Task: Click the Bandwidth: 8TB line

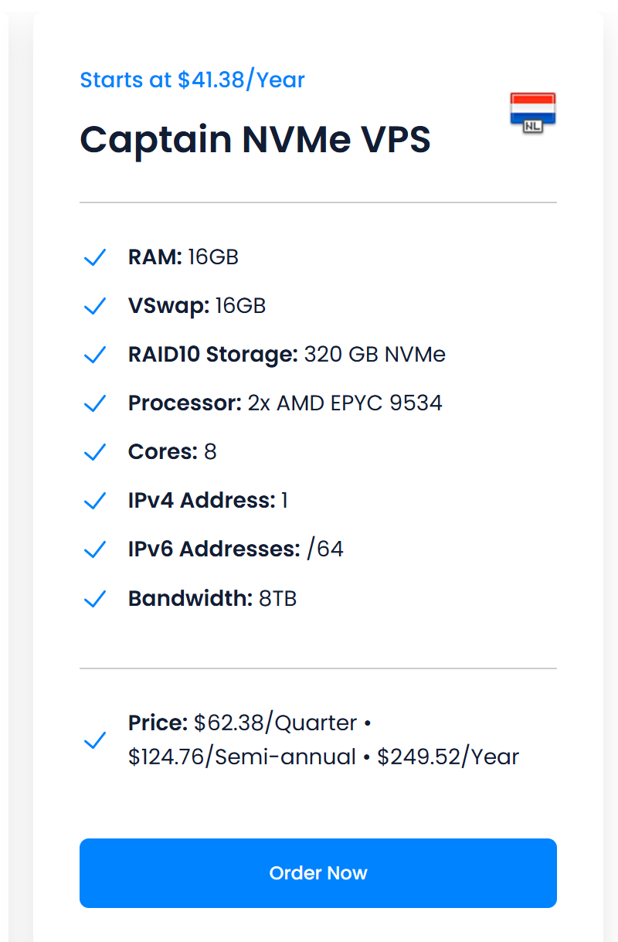Action: tap(212, 598)
